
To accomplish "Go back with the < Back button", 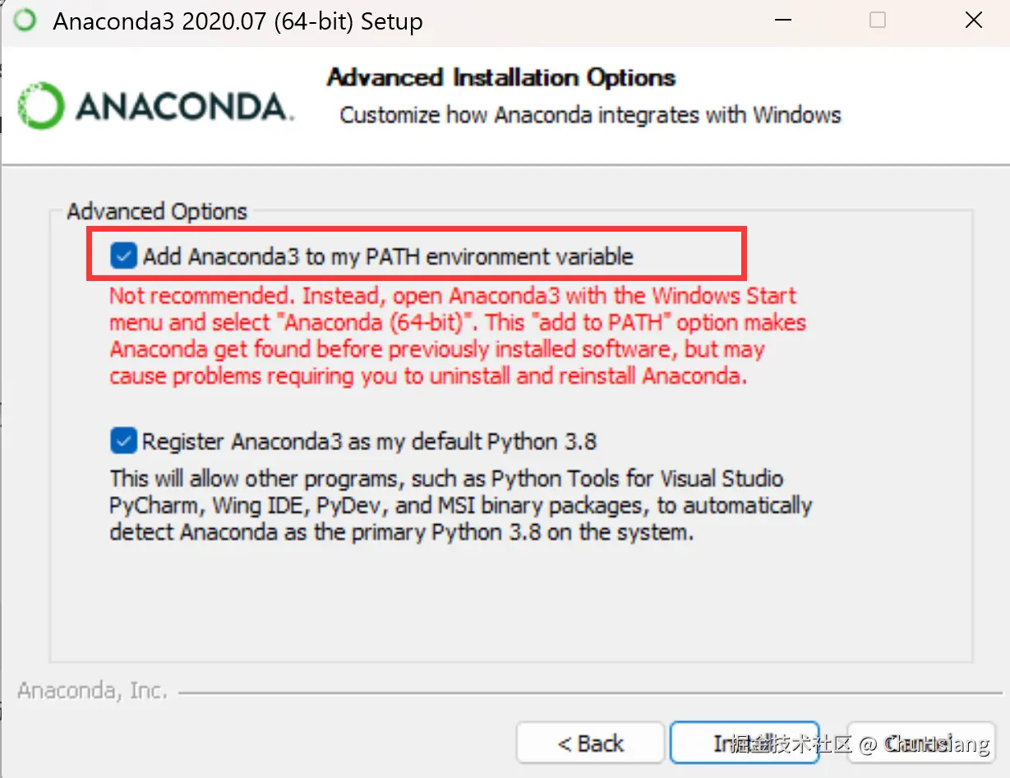I will tap(590, 743).
